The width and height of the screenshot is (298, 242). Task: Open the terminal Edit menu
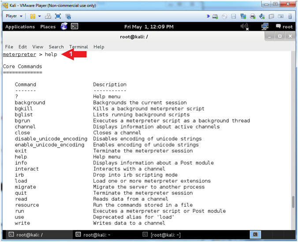[22, 47]
